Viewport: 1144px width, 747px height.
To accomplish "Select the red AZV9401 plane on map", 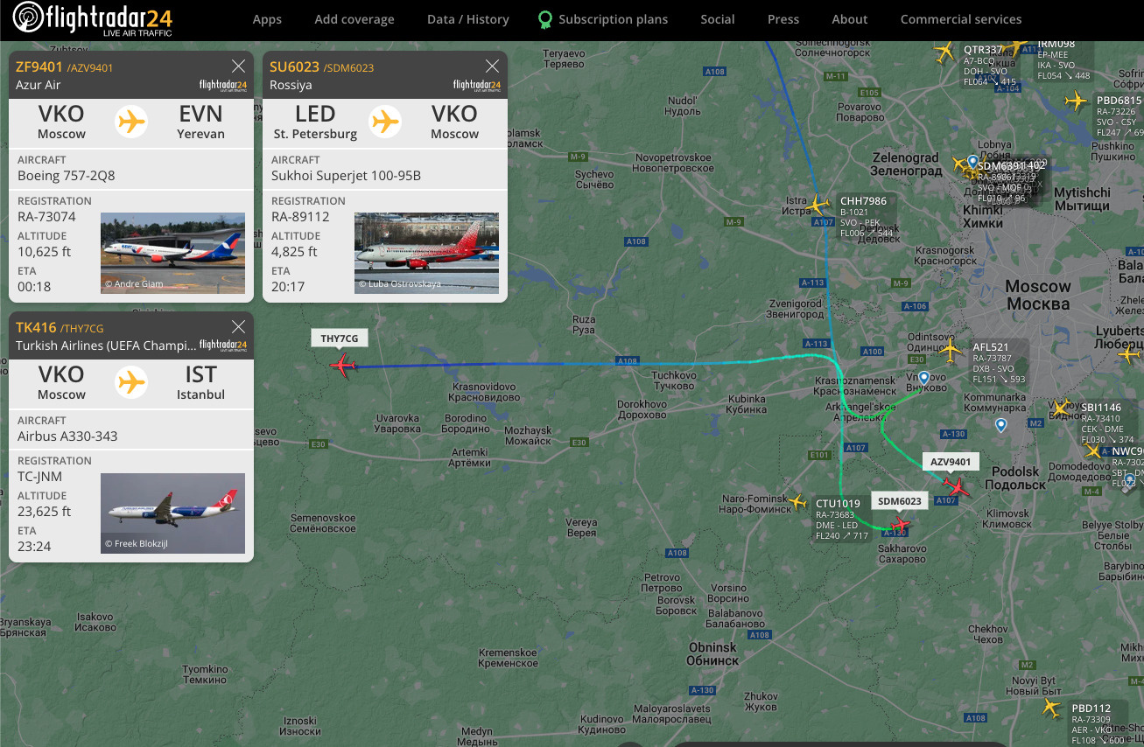I will click(957, 486).
